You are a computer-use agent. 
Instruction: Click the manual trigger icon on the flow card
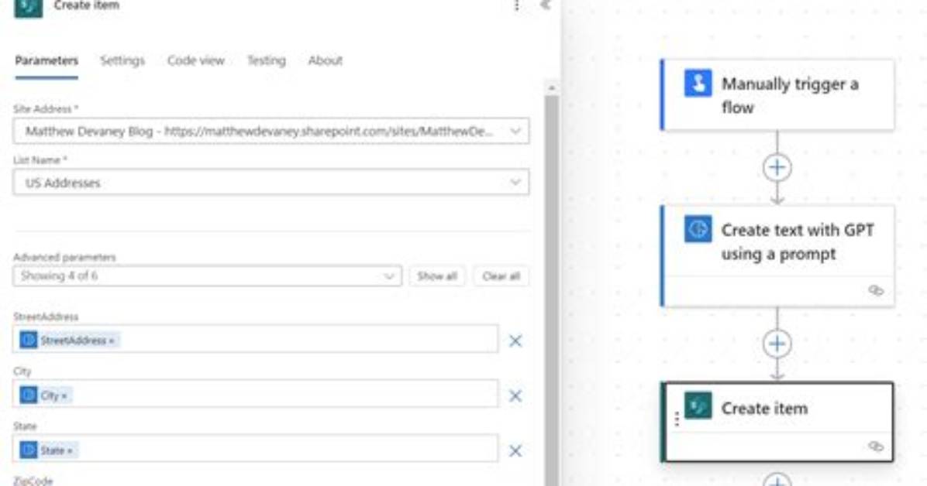[698, 83]
